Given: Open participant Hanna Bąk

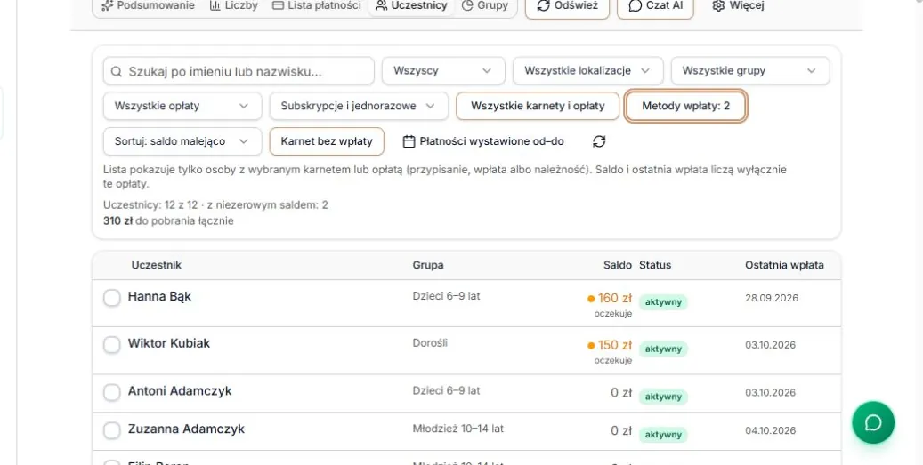Looking at the screenshot, I should (x=159, y=296).
